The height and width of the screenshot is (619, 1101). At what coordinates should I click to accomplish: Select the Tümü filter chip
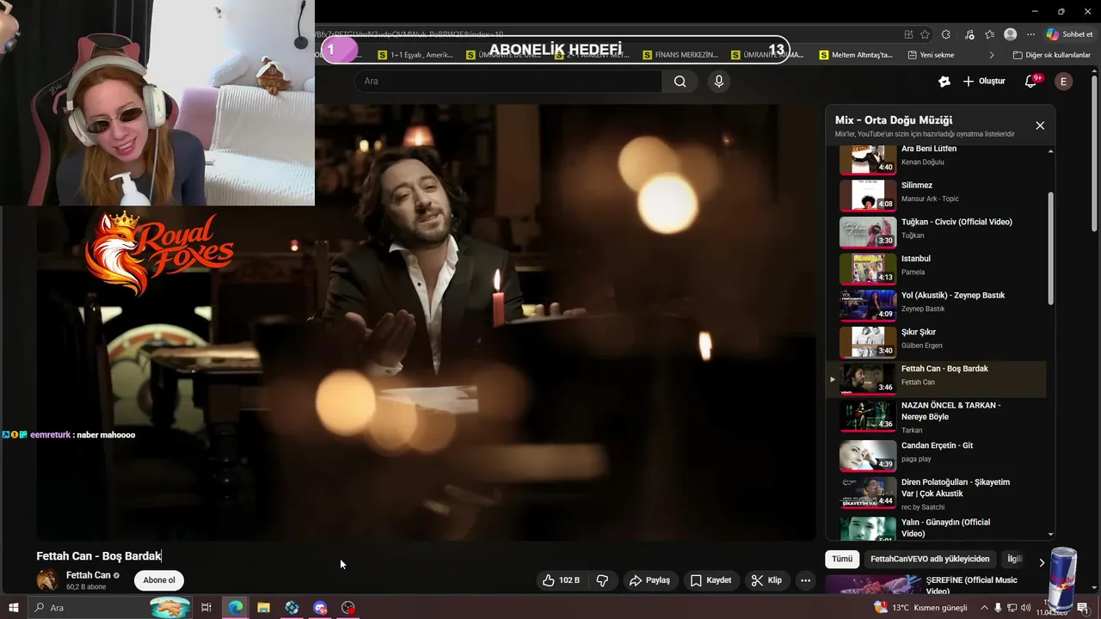(x=842, y=559)
